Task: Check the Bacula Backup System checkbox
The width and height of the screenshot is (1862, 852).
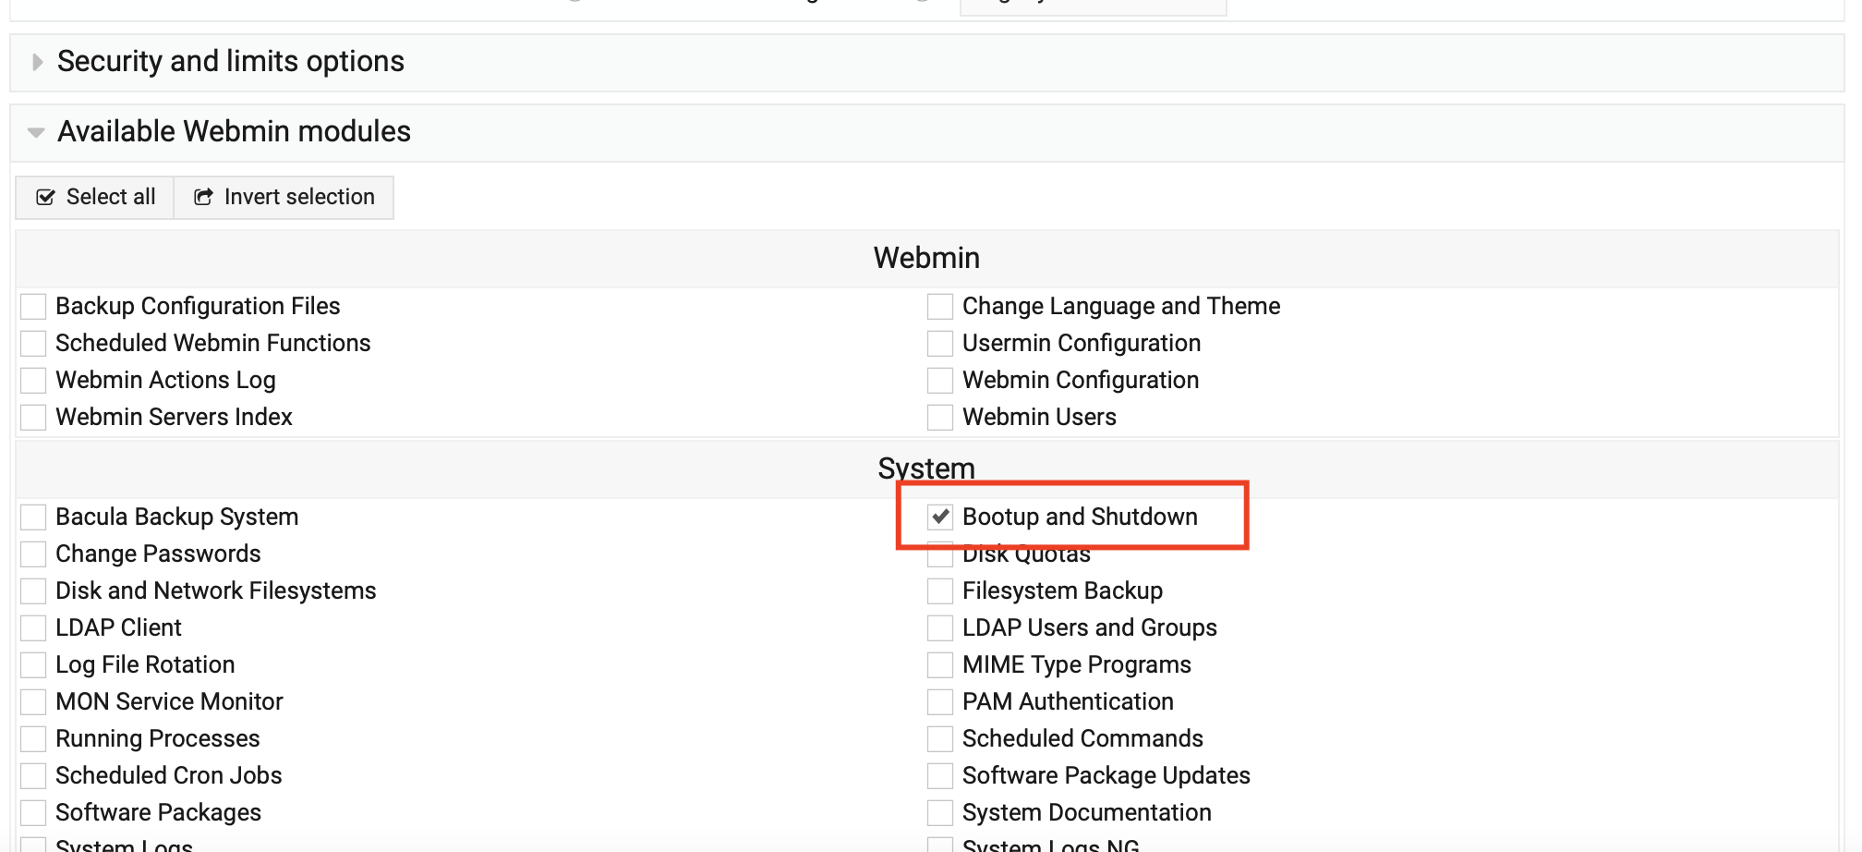Action: click(x=33, y=517)
